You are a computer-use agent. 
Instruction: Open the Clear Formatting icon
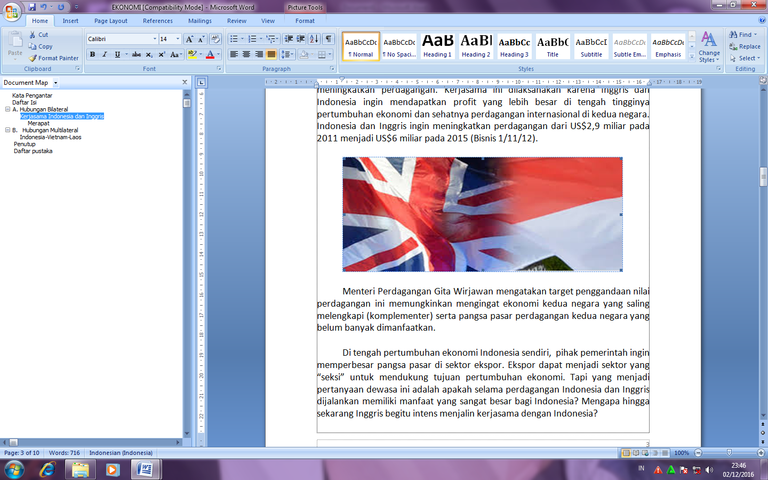[x=214, y=38]
